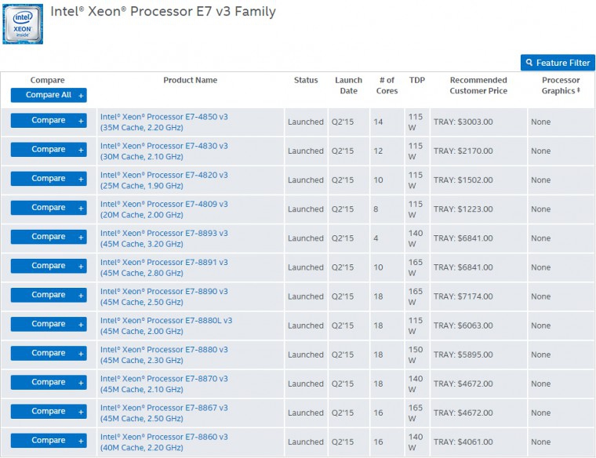Compare the E7-8870 v3 processor
The width and height of the screenshot is (596, 458).
49,383
